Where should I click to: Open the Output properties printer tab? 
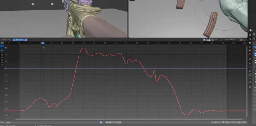point(250,43)
